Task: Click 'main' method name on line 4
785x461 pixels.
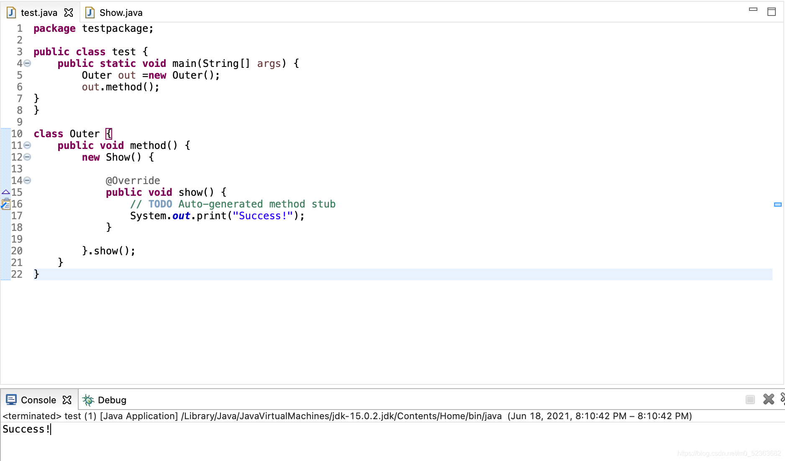Action: pos(184,64)
